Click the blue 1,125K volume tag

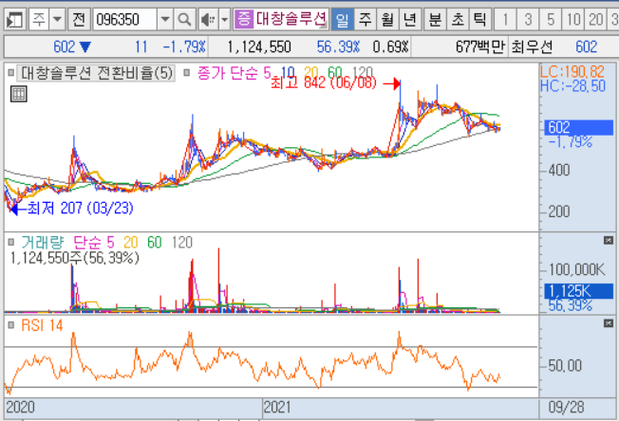coord(579,291)
